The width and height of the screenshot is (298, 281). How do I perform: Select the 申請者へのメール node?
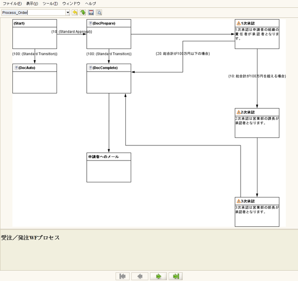pyautogui.click(x=109, y=167)
